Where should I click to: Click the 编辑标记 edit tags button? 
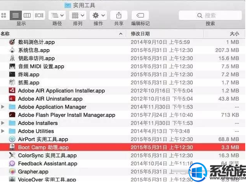coord(140,15)
